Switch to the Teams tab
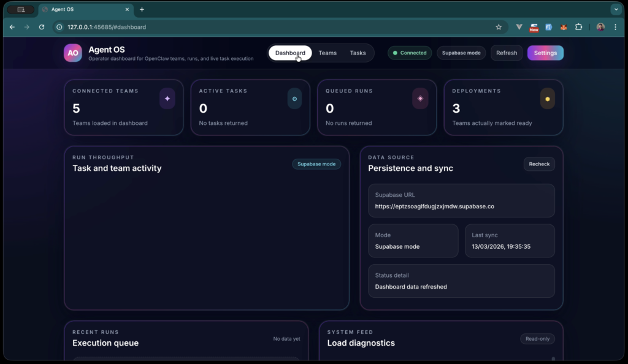Viewport: 628px width, 364px height. pos(327,53)
